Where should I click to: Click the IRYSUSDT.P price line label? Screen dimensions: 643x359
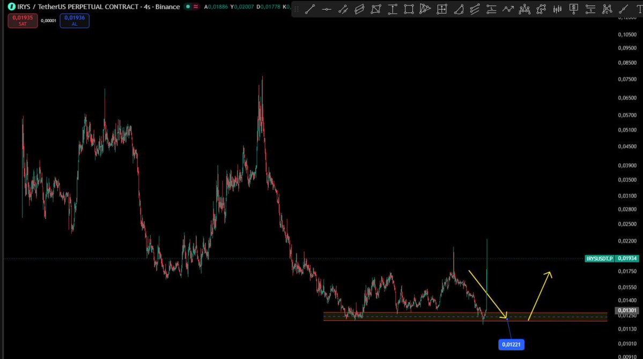pyautogui.click(x=600, y=259)
